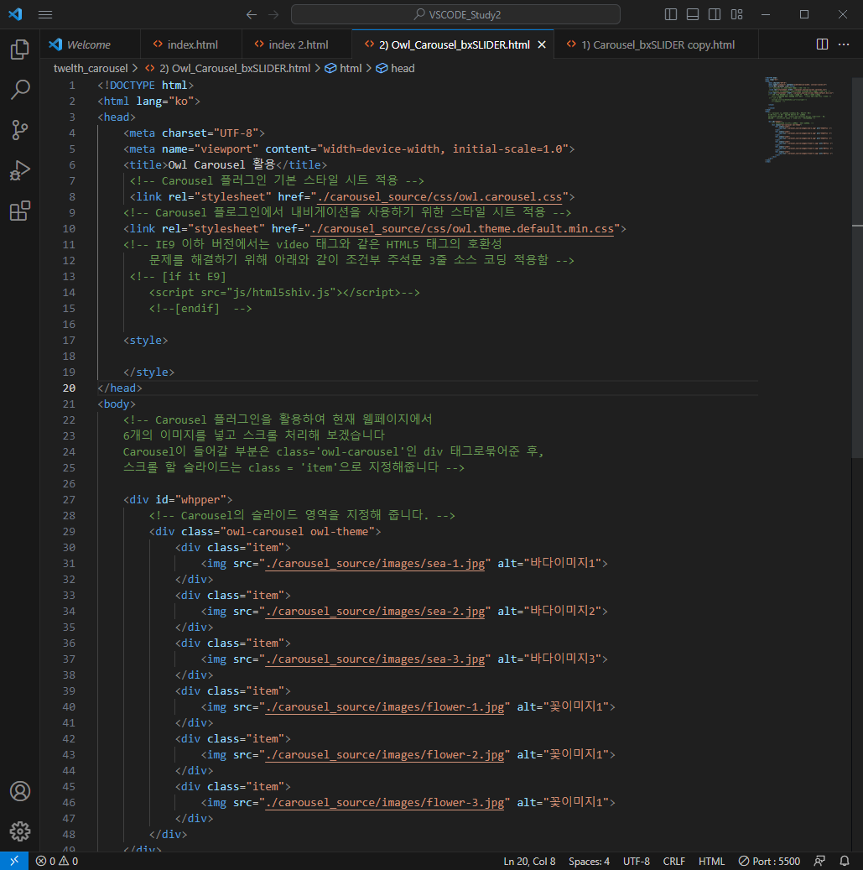Click line number 20 in gutter
This screenshot has height=870, width=863.
point(69,388)
